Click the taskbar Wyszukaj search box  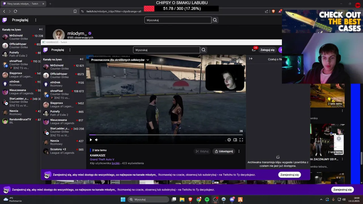(149, 199)
